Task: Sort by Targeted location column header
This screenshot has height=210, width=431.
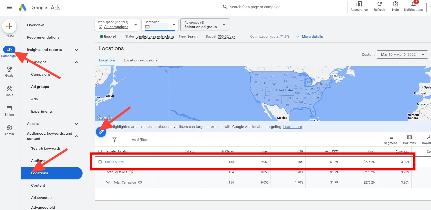Action: coord(117,151)
